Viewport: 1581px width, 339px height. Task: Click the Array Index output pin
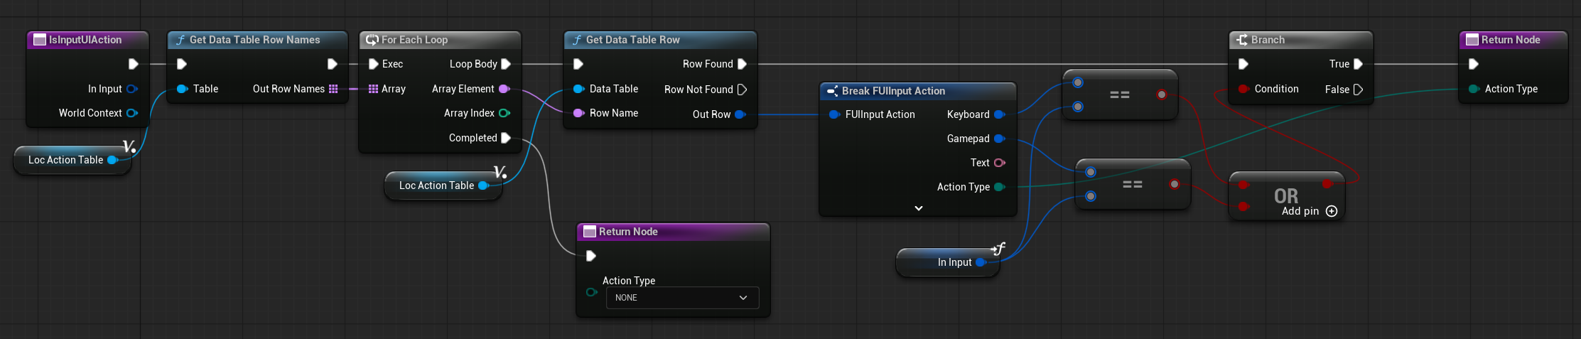click(x=504, y=113)
